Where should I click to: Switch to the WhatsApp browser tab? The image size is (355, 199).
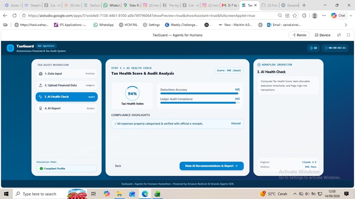[x=111, y=5]
